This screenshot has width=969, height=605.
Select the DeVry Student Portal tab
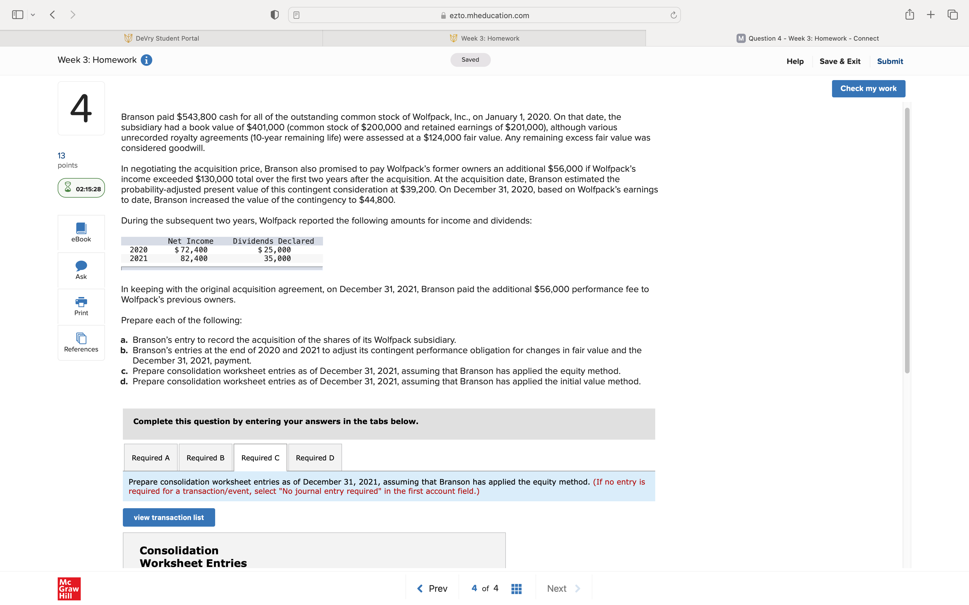click(161, 38)
